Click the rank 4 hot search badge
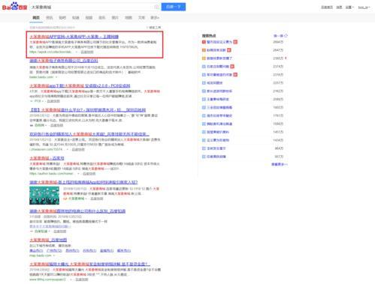The height and width of the screenshot is (284, 375). 204,67
